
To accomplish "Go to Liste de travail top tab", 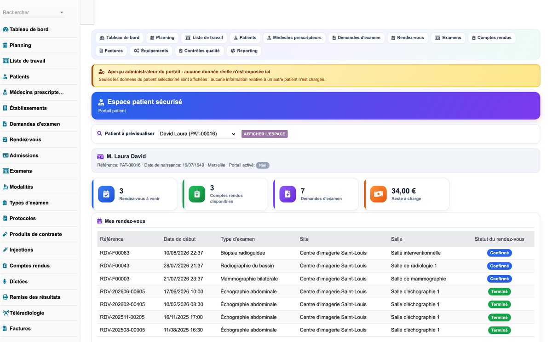I will pyautogui.click(x=204, y=38).
